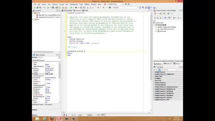Toggle the Default property False checkbox
The image size is (215, 121).
[46, 83]
